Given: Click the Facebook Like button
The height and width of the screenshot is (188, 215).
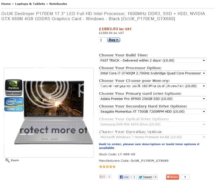Looking at the screenshot, I should (x=124, y=177).
